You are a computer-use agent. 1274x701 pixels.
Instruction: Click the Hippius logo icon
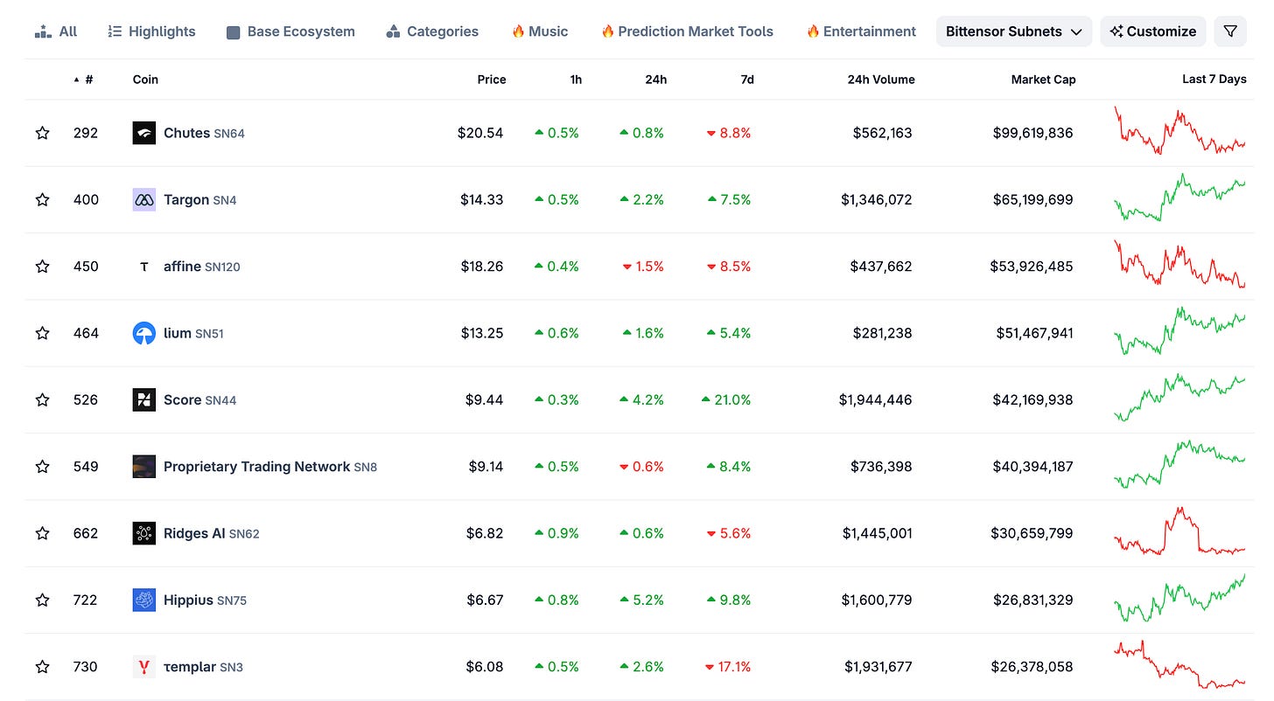click(144, 600)
